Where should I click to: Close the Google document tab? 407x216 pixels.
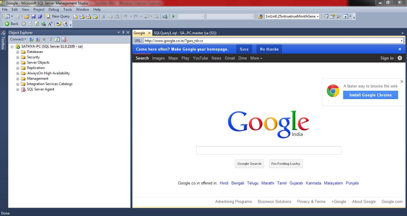point(149,33)
